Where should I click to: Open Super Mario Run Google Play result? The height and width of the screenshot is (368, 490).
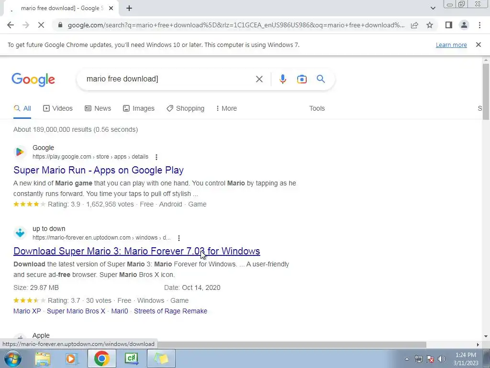pos(99,170)
